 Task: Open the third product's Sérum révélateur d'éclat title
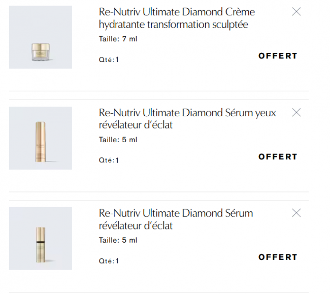(176, 213)
